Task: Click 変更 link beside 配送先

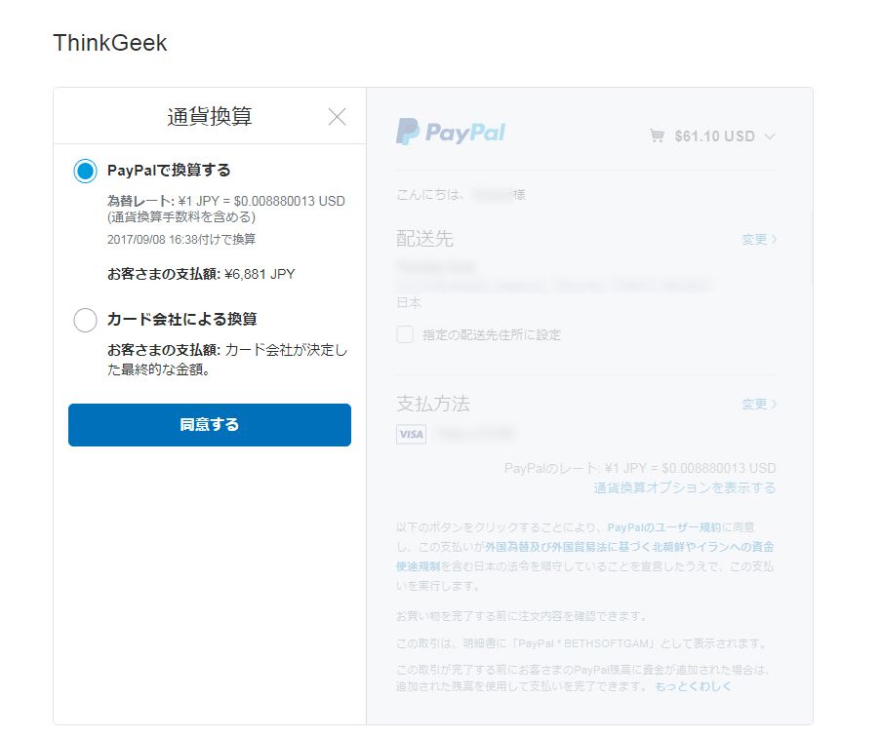Action: [x=758, y=239]
